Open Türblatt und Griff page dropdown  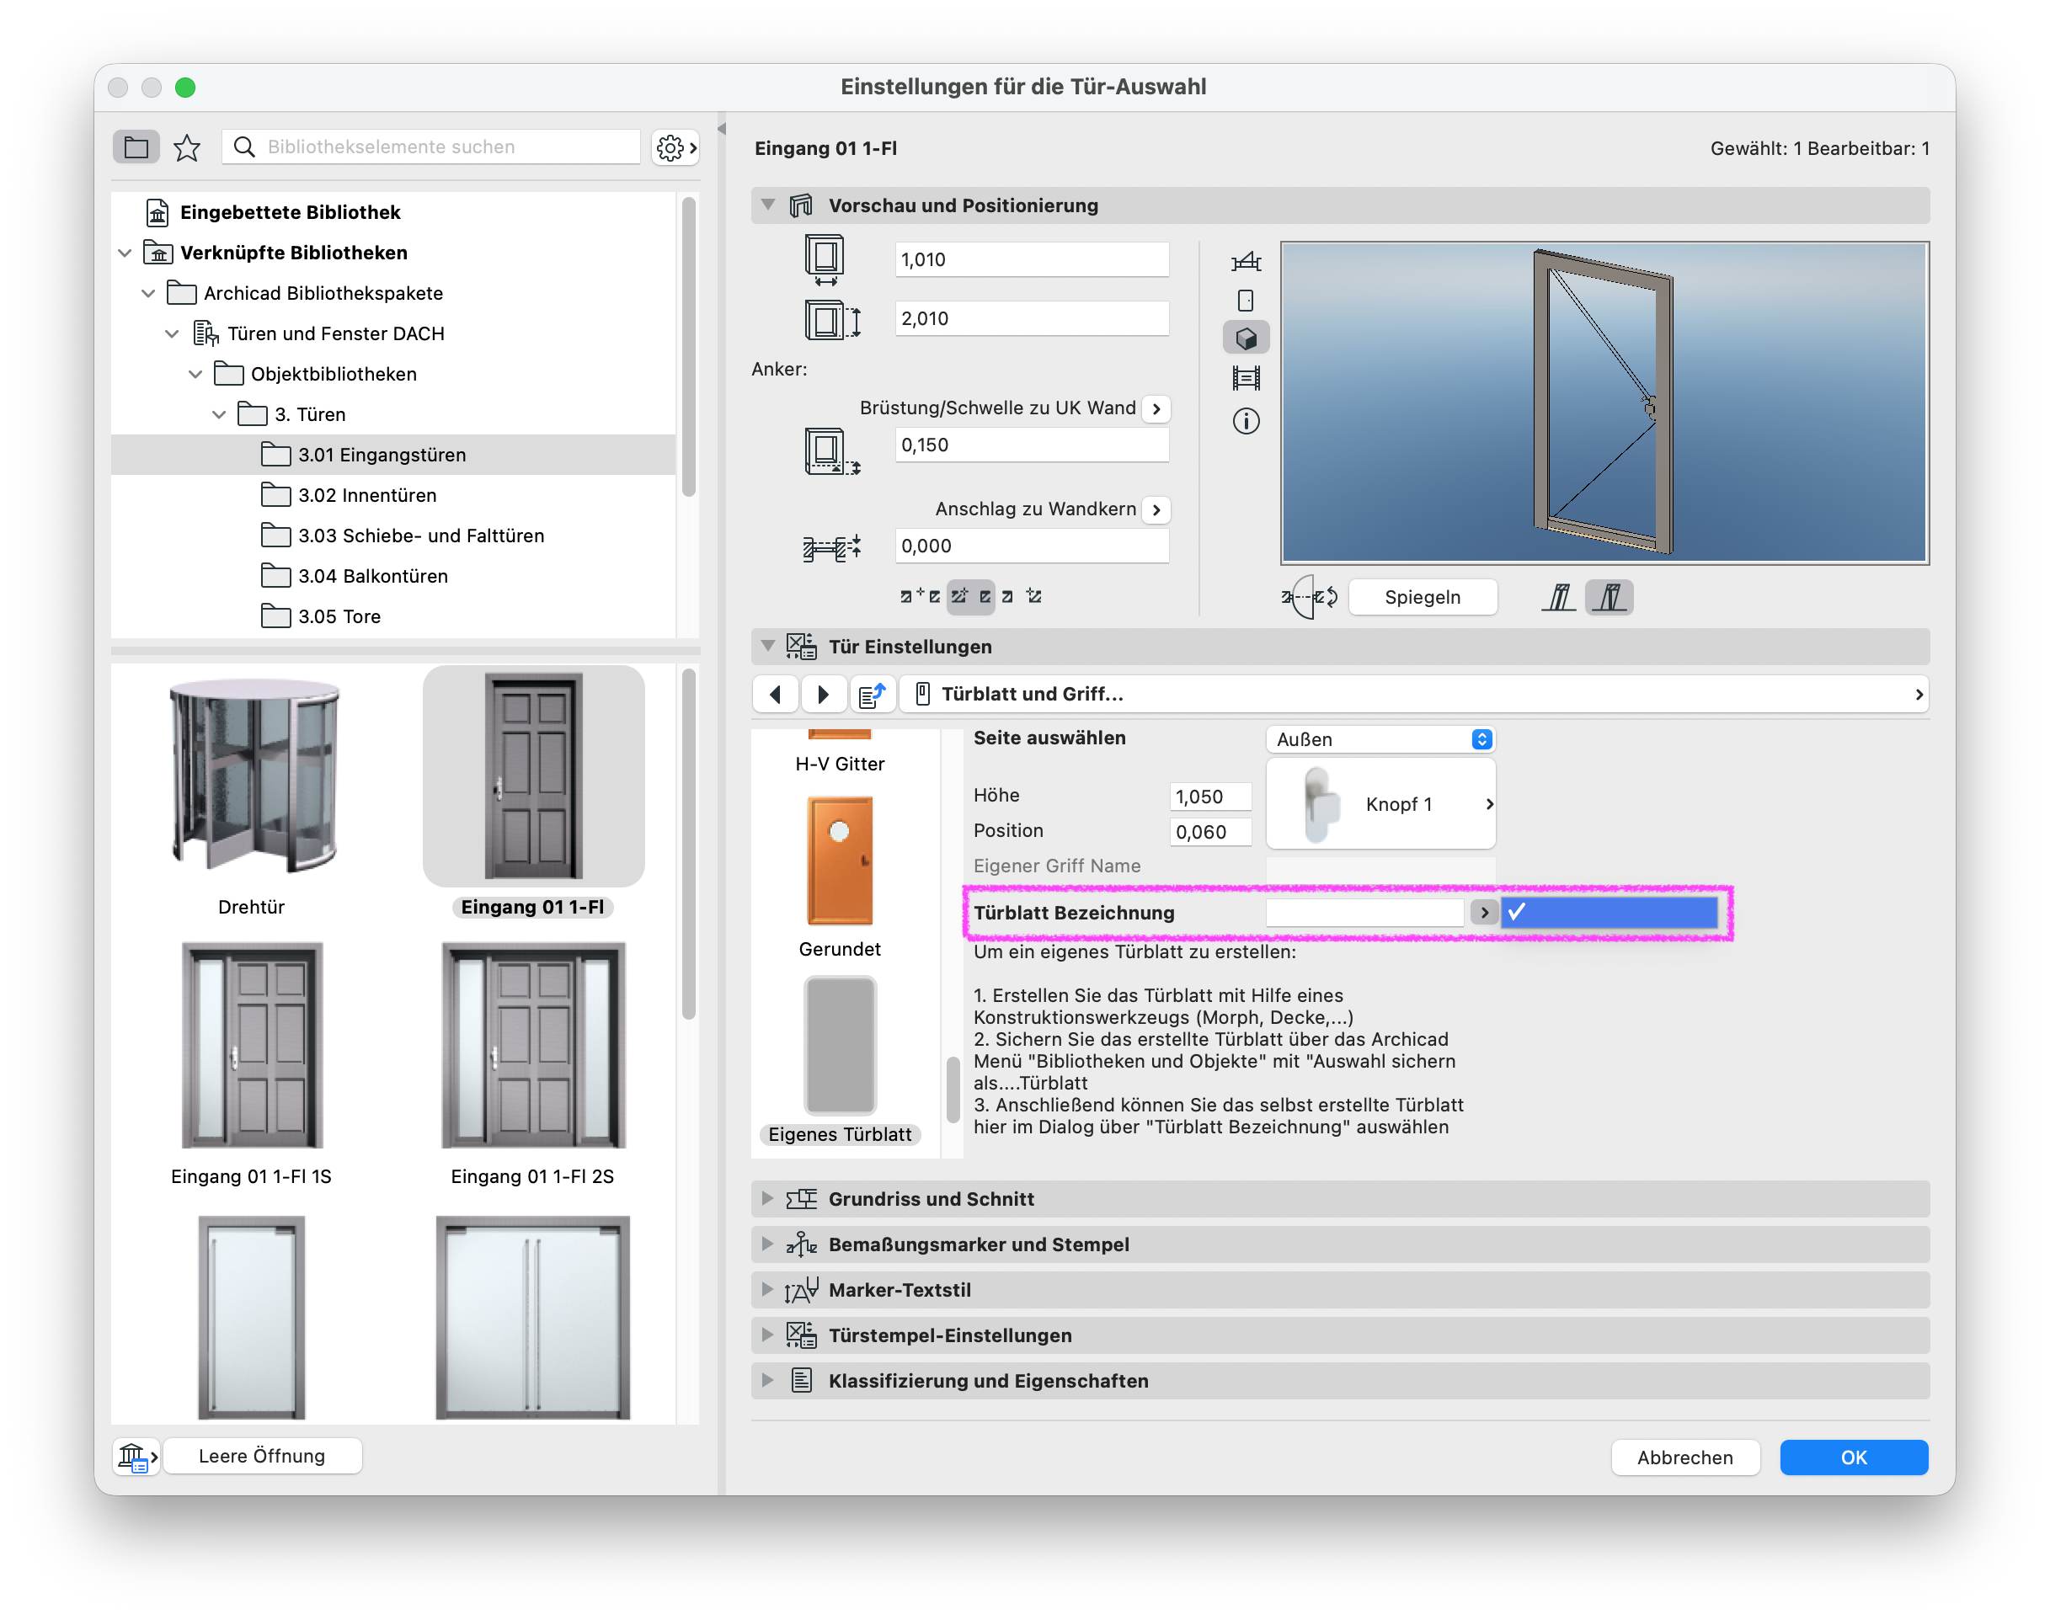click(1414, 695)
